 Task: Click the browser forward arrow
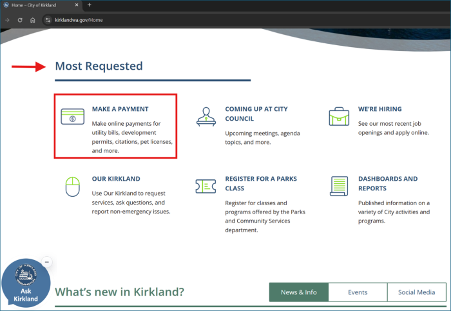tap(8, 20)
